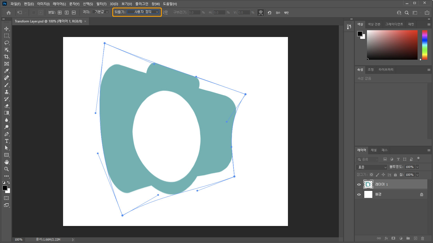Select the Gradient tool

pyautogui.click(x=6, y=113)
